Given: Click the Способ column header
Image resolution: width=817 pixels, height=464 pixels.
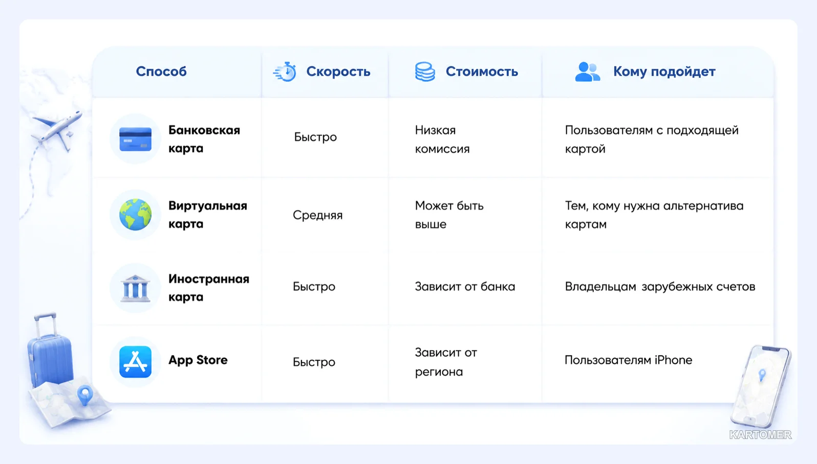Looking at the screenshot, I should [x=161, y=72].
